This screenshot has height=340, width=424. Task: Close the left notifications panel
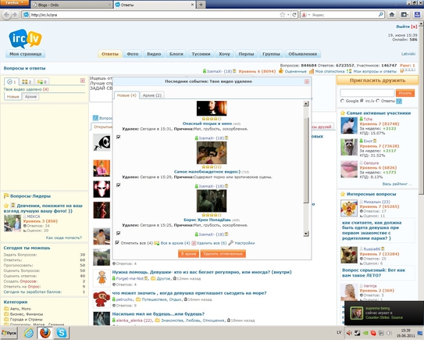tap(83, 81)
